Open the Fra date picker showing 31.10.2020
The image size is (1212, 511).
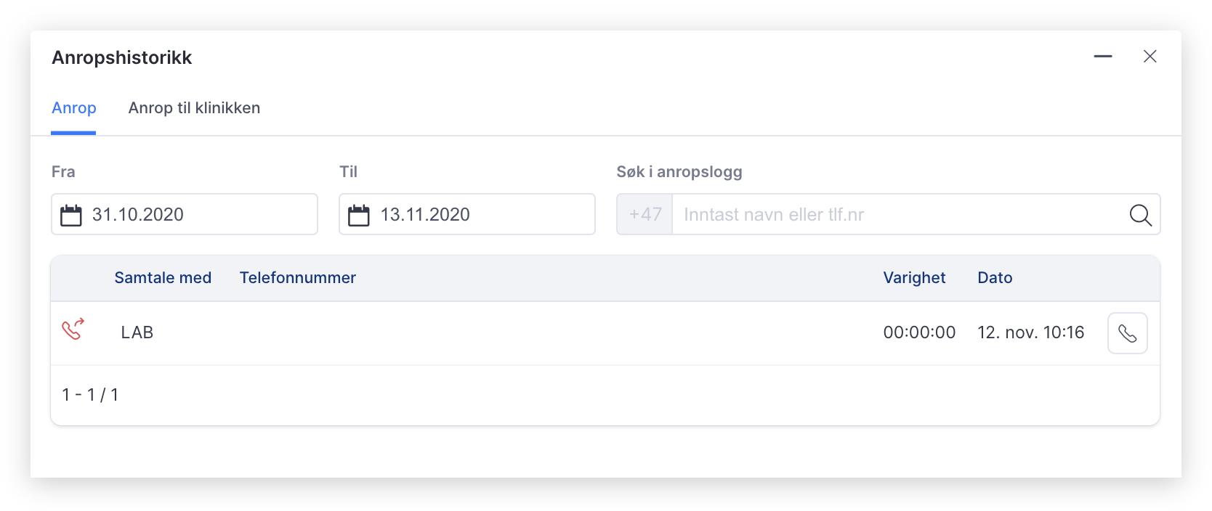click(185, 214)
